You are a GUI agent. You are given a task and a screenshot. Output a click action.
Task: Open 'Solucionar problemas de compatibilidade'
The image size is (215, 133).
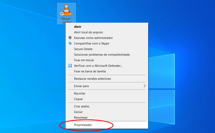click(102, 54)
